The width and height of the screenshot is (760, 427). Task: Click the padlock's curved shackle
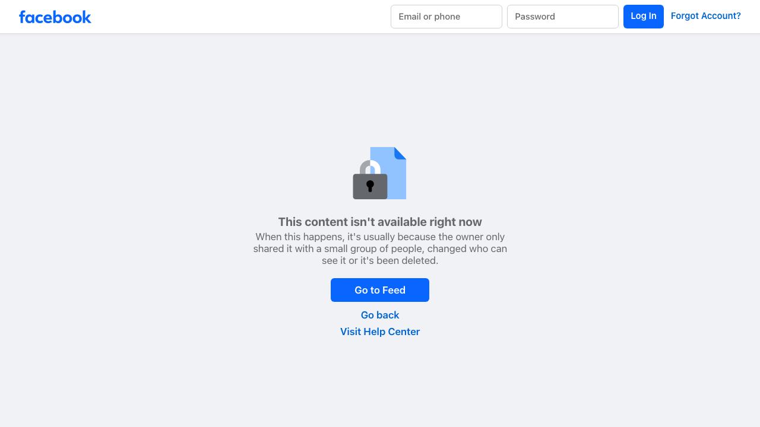(370, 167)
